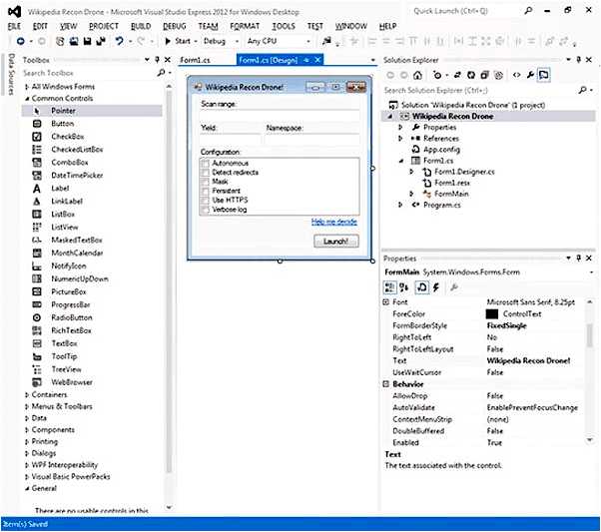Select the CheckedListBox control in Toolbox
Viewport: 601px width, 532px height.
coord(77,150)
